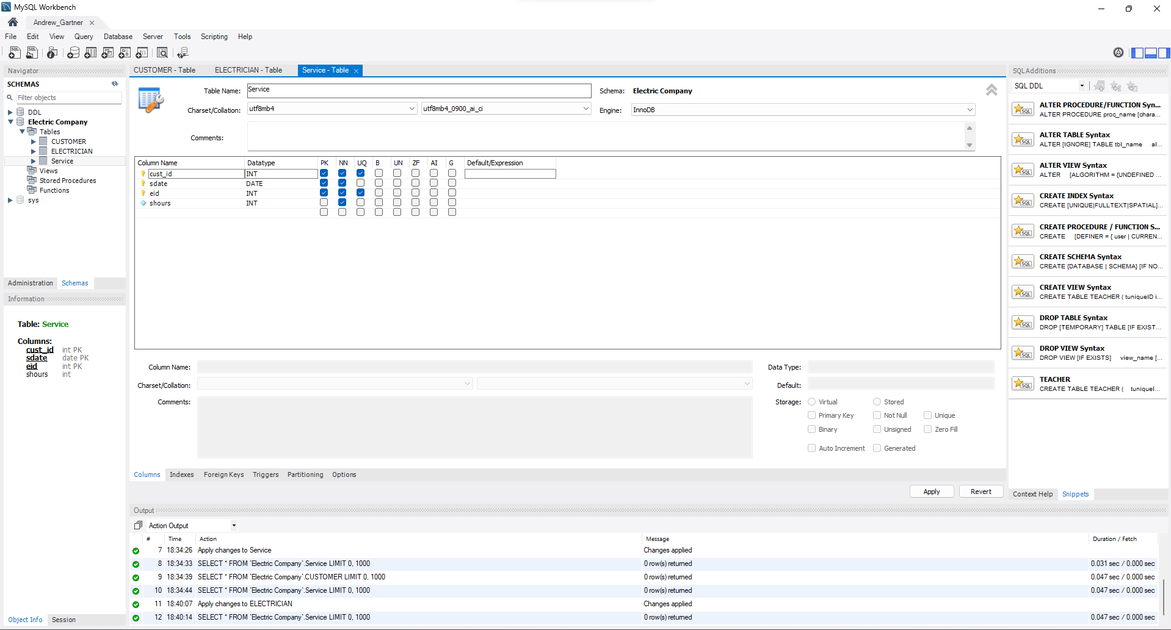
Task: Toggle the left sidebar panel icon
Action: coord(1137,53)
